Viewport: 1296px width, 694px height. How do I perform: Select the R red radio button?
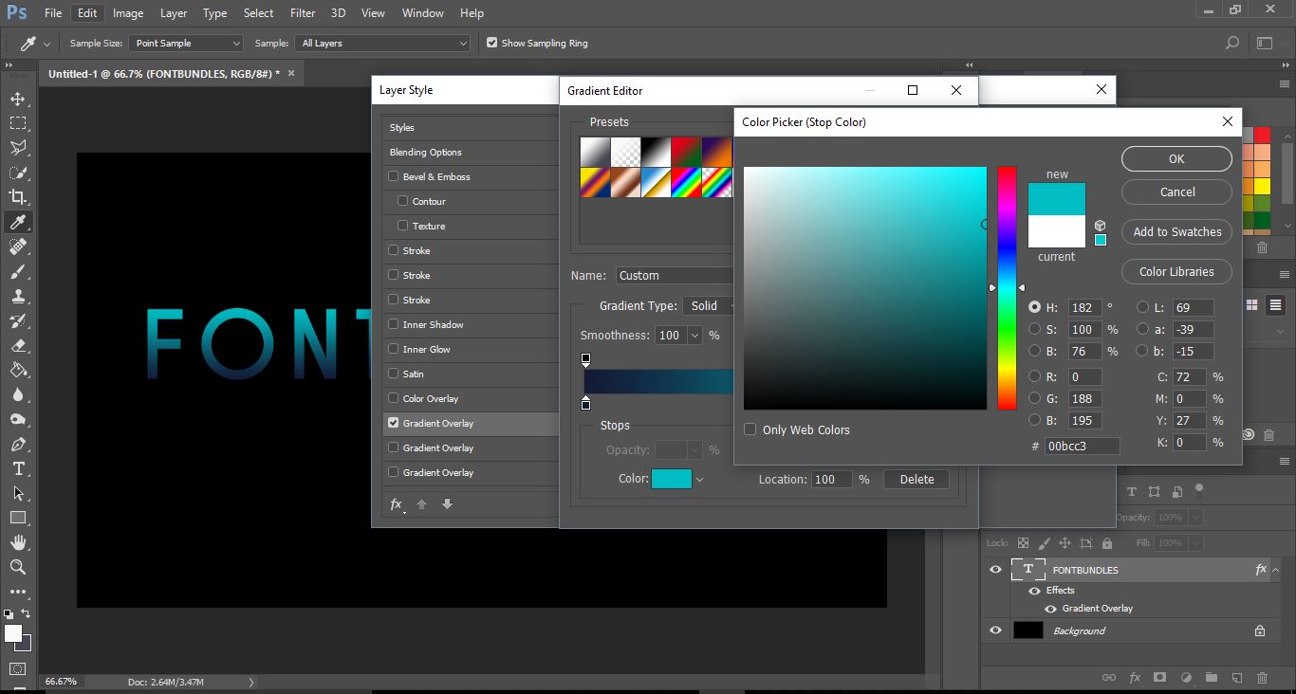(1035, 376)
